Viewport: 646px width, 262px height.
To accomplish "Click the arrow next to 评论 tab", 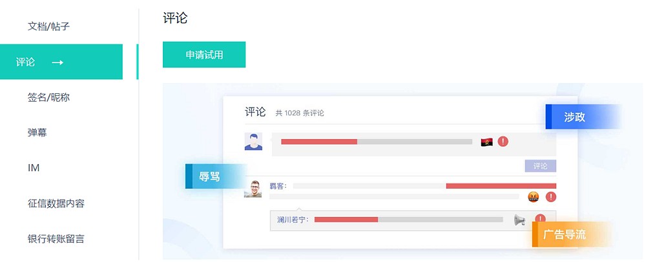I will click(57, 62).
